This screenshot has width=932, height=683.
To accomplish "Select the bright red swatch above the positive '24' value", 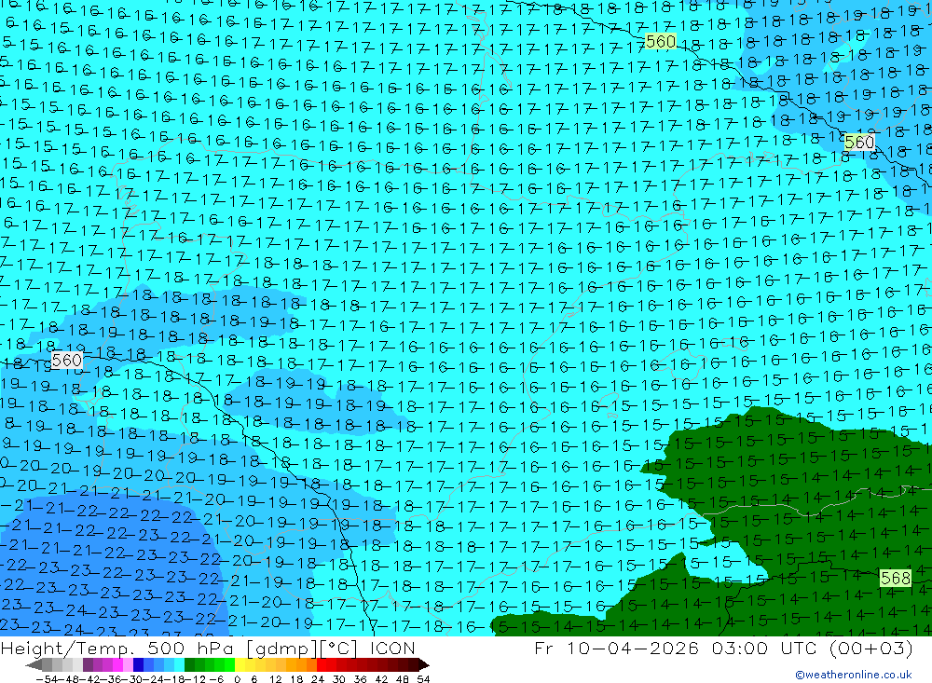I will pos(322,664).
